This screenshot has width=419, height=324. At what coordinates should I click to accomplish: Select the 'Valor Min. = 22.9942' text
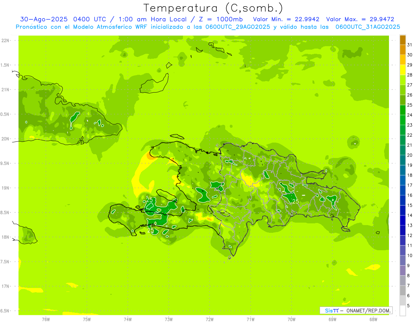point(286,19)
